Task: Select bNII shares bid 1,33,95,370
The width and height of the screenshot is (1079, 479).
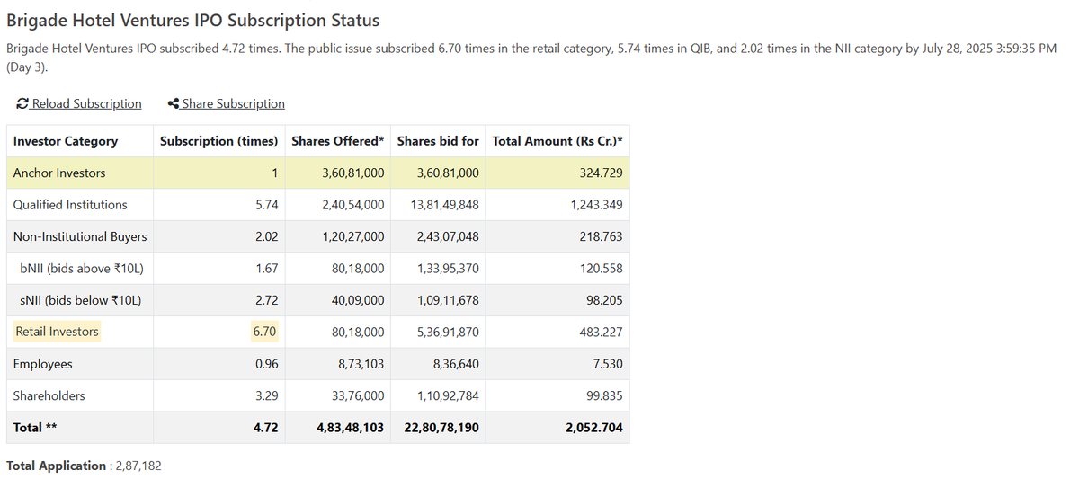Action: point(448,268)
